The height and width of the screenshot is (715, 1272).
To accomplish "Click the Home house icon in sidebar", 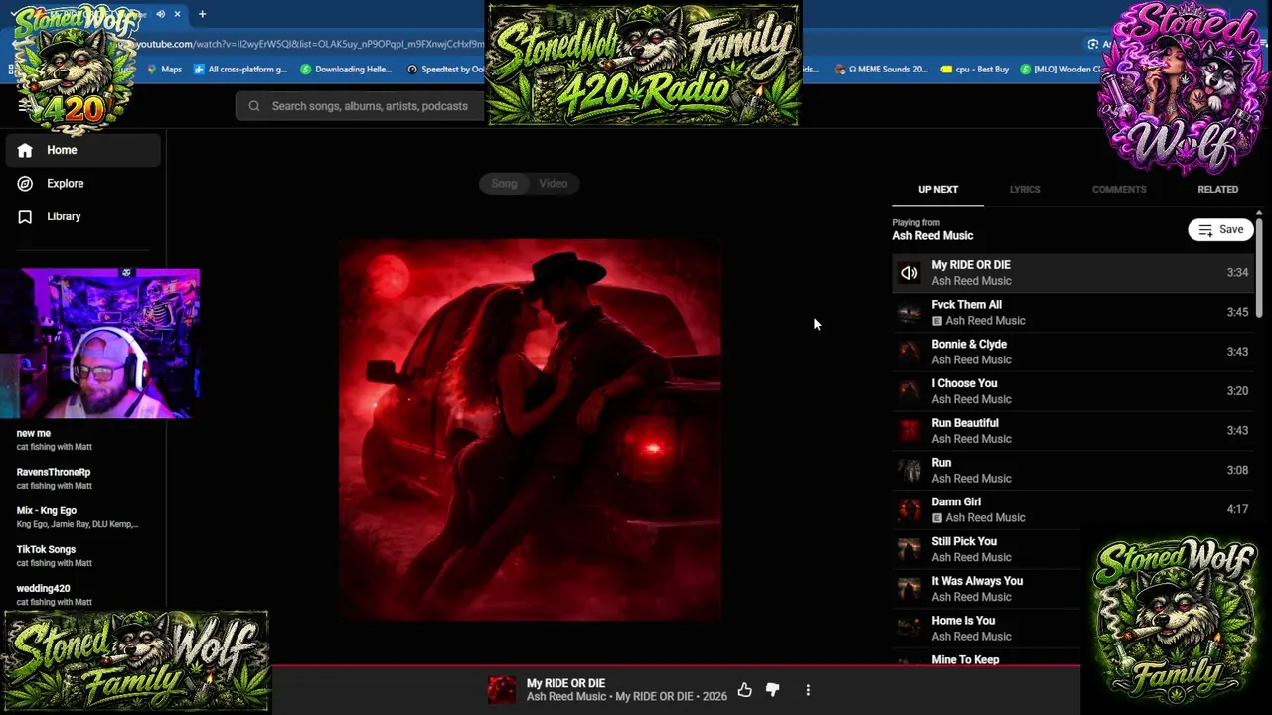I will point(25,150).
